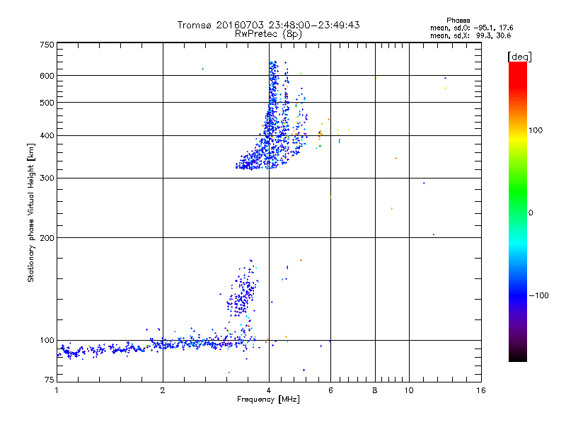
Task: Click the plot title 'Tromsø 20160703 23:48:00-23:49:43'
Action: point(268,25)
